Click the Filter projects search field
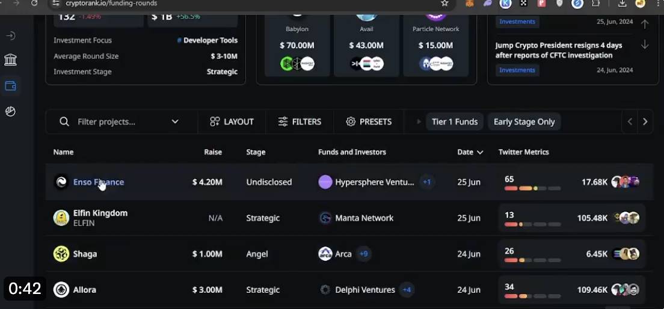 120,121
